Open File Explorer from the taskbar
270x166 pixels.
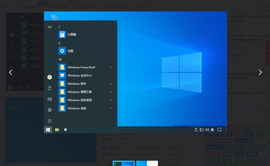coord(57,130)
